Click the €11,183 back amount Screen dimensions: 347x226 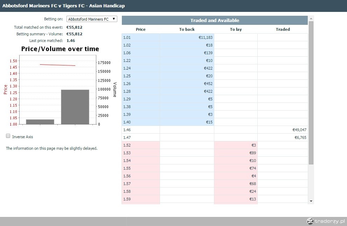(206, 37)
